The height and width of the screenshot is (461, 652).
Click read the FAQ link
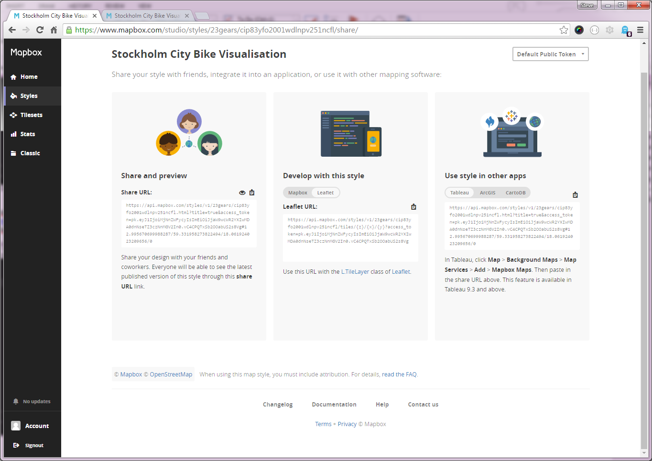point(399,375)
